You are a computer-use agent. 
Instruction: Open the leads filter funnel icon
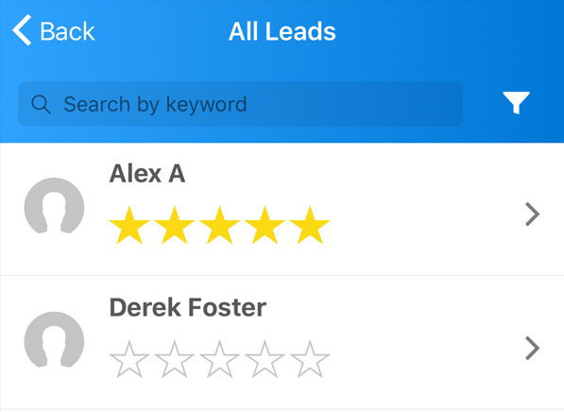click(x=516, y=103)
